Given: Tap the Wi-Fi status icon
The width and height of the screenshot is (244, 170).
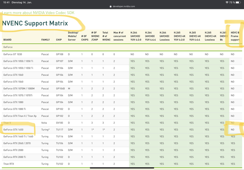Looking at the screenshot, I should tap(227, 3).
